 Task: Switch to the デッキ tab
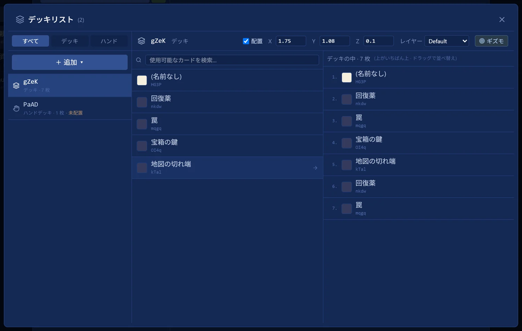70,41
